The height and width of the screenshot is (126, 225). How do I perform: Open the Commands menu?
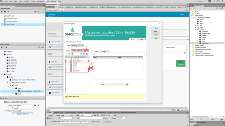pos(41,1)
